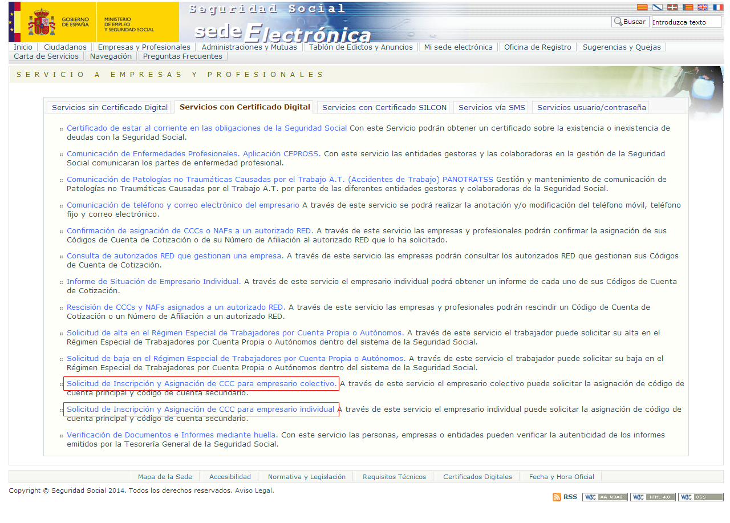
Task: Switch language with the Catalan flag
Action: coord(642,7)
